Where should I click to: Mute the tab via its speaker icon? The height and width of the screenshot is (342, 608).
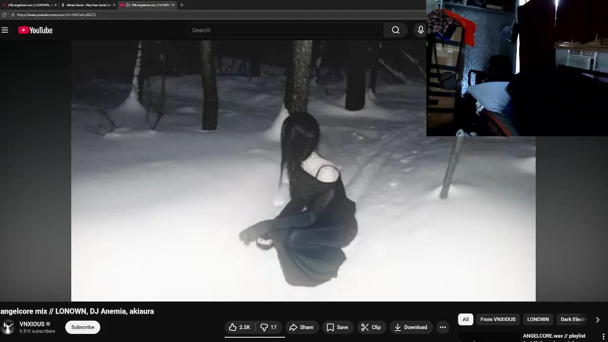(128, 5)
